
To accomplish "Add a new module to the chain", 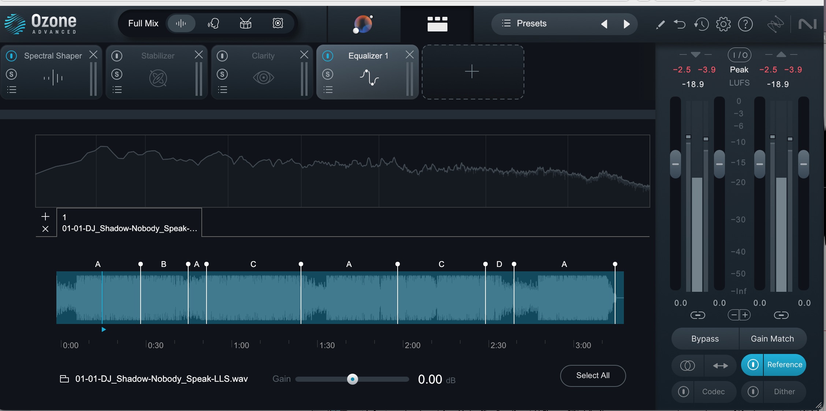I will tap(473, 72).
